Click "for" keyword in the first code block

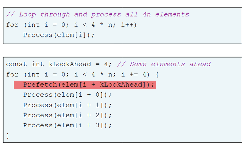click(12, 25)
